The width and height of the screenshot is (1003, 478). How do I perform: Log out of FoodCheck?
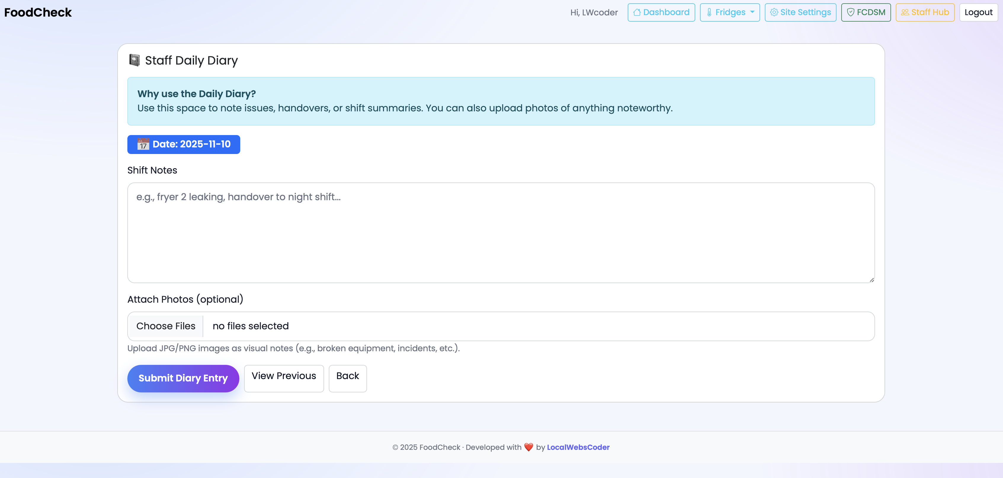978,12
